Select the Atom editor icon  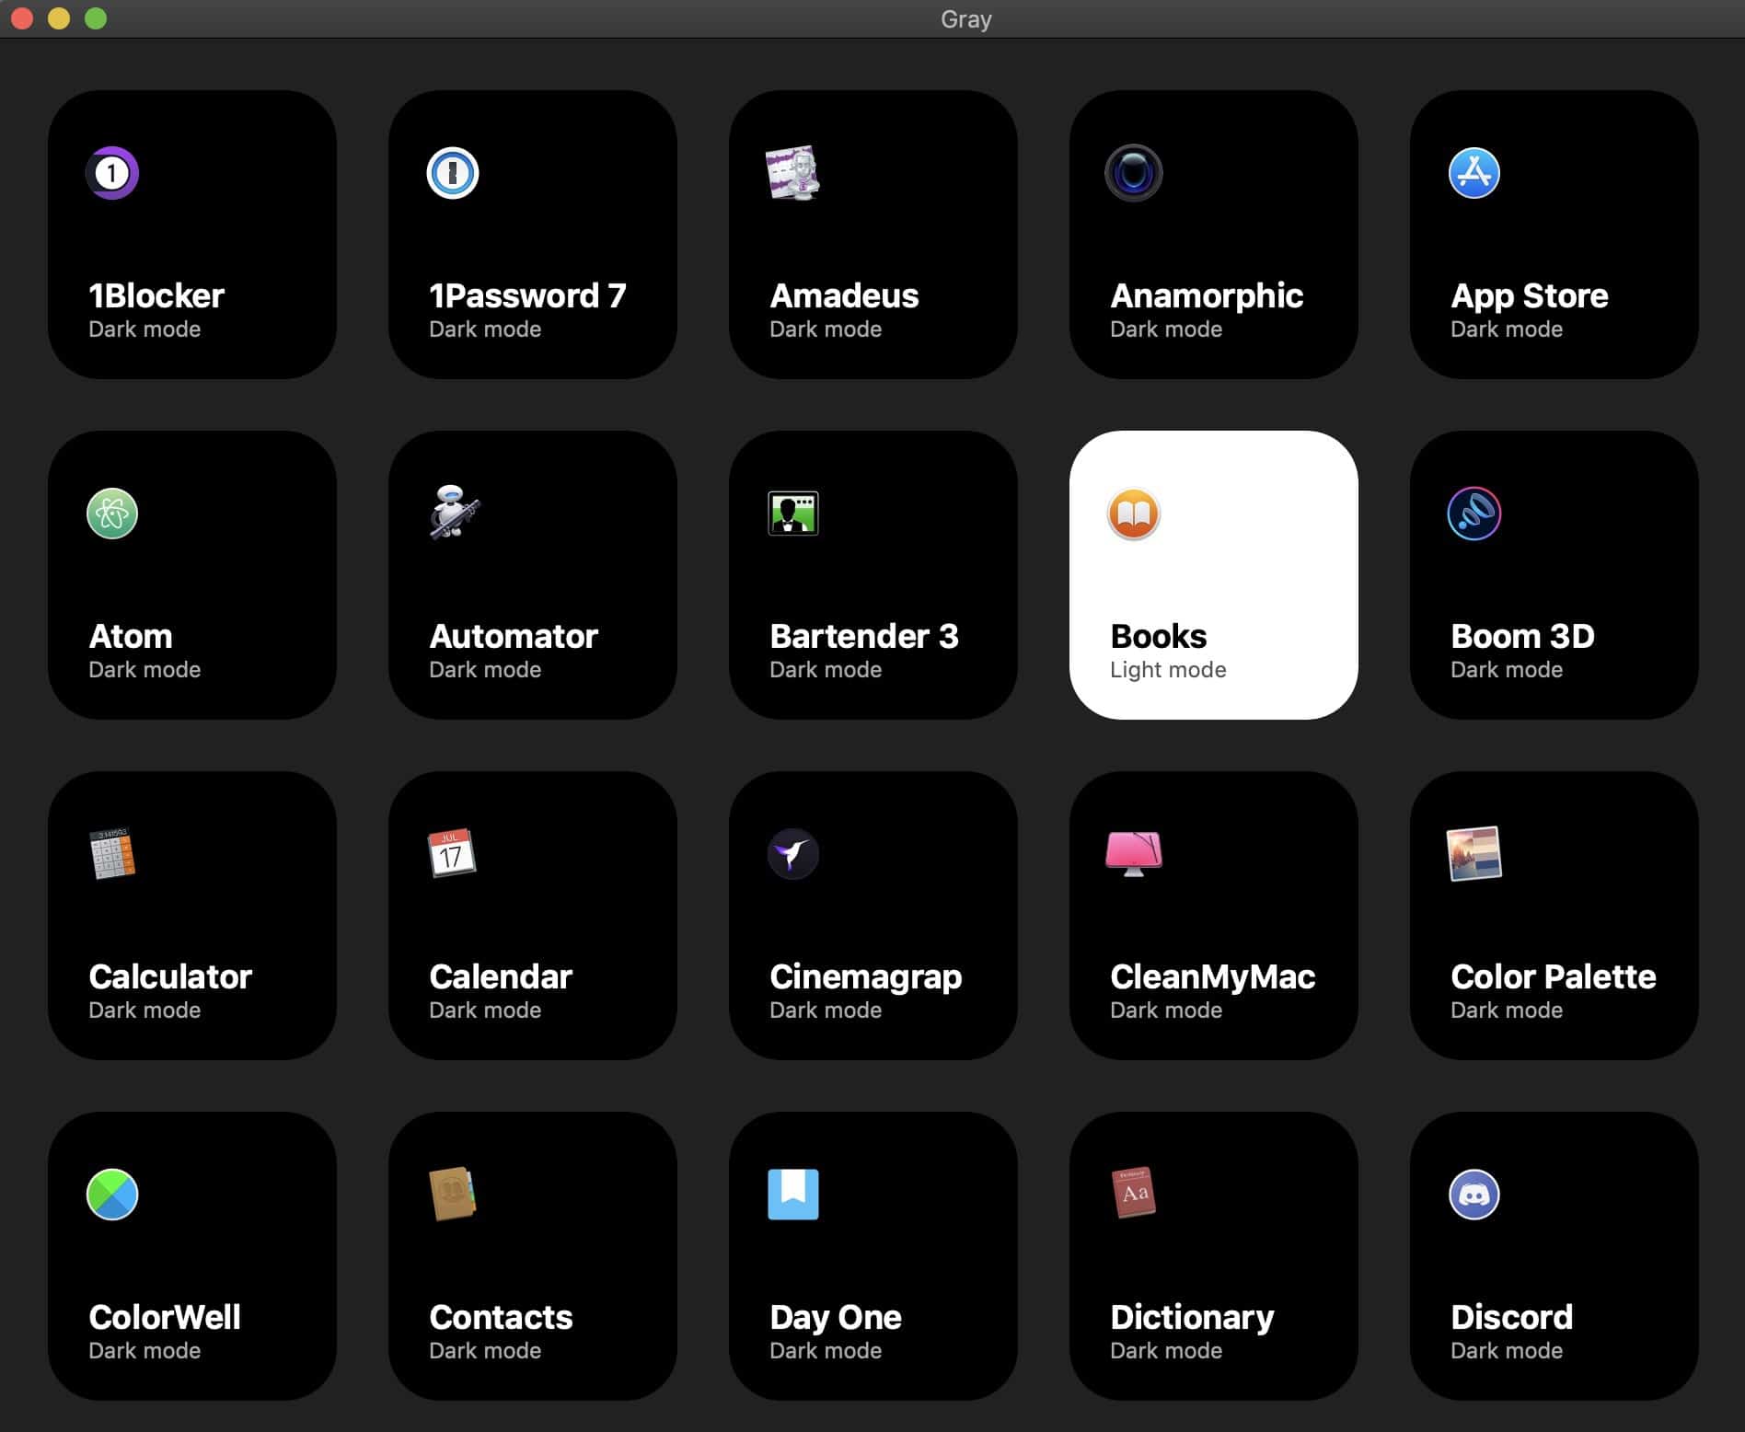coord(112,514)
